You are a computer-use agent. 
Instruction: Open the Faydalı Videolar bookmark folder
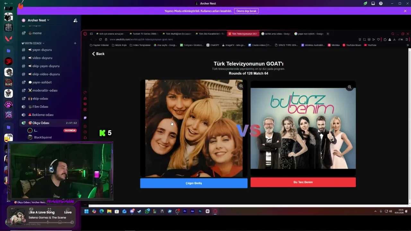coord(100,45)
